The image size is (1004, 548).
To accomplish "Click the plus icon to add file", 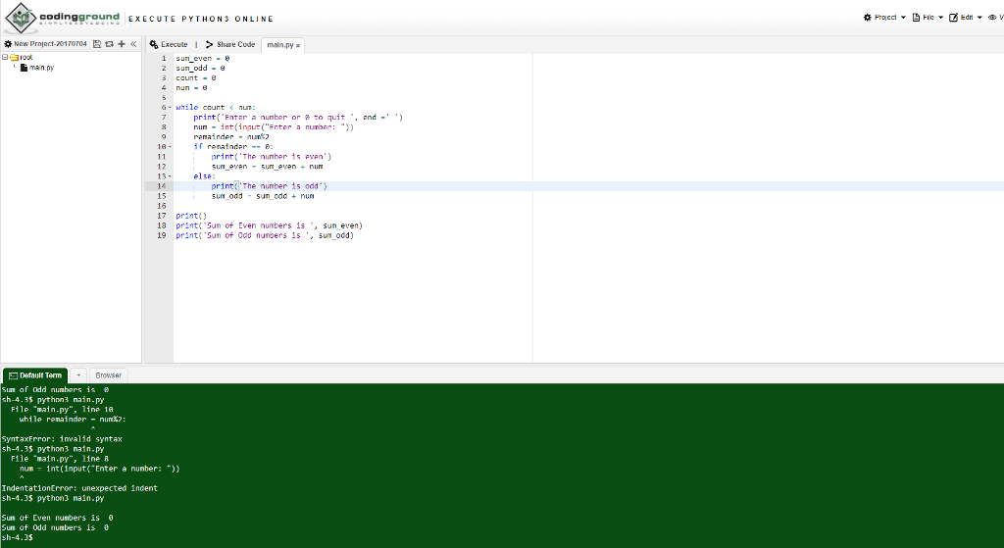I will tap(121, 44).
